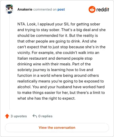Click the line starting "vicinity. For example"
The width and height of the screenshot is (114, 137).
[58, 53]
